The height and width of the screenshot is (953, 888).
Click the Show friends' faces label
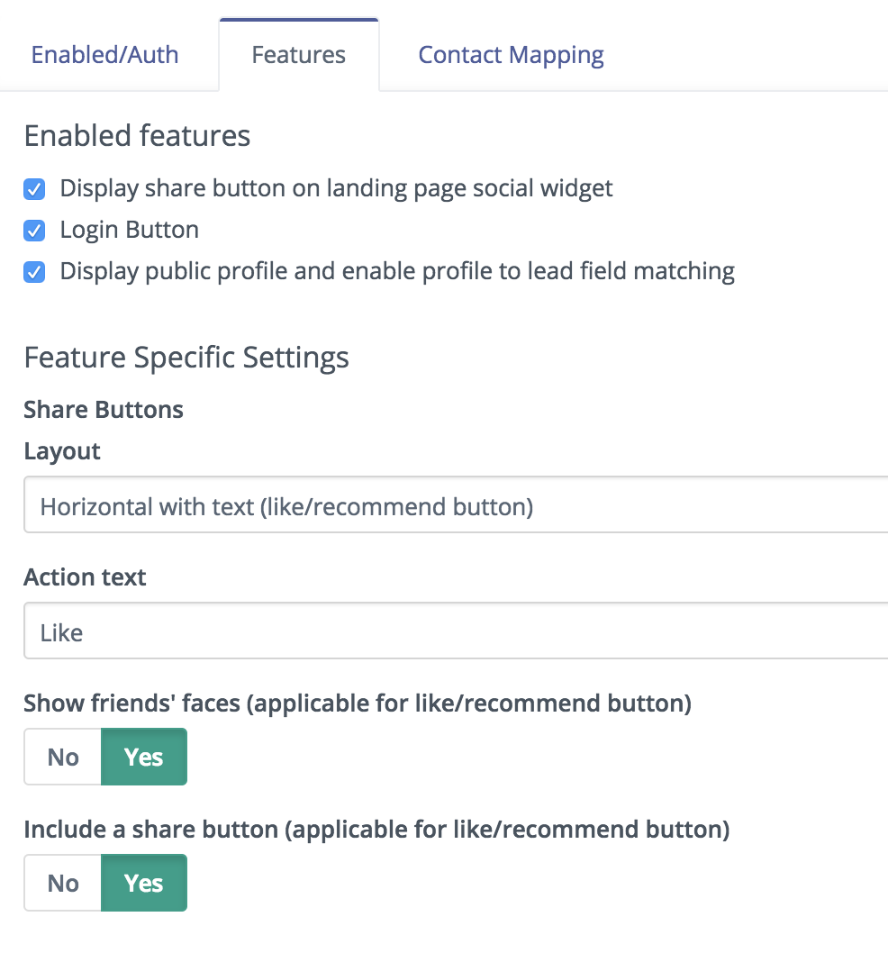(x=358, y=703)
